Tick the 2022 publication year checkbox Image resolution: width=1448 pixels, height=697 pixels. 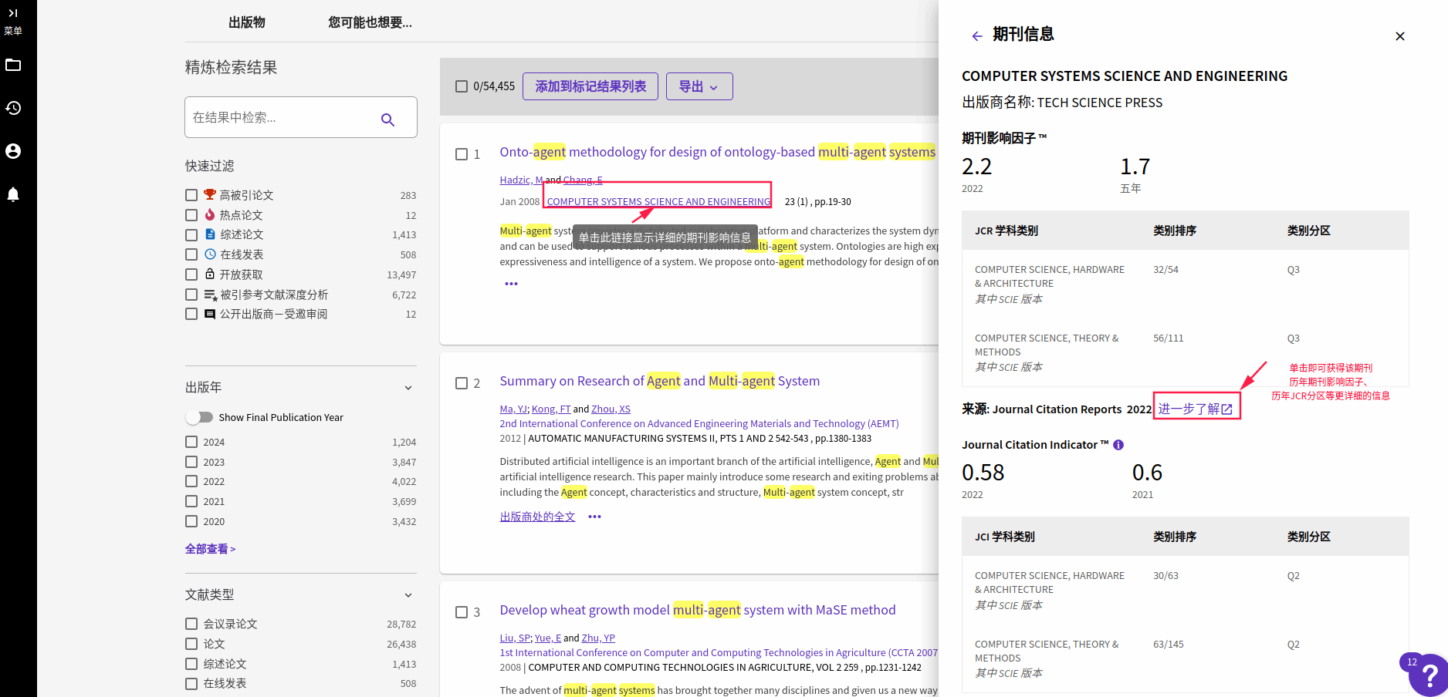(x=191, y=481)
